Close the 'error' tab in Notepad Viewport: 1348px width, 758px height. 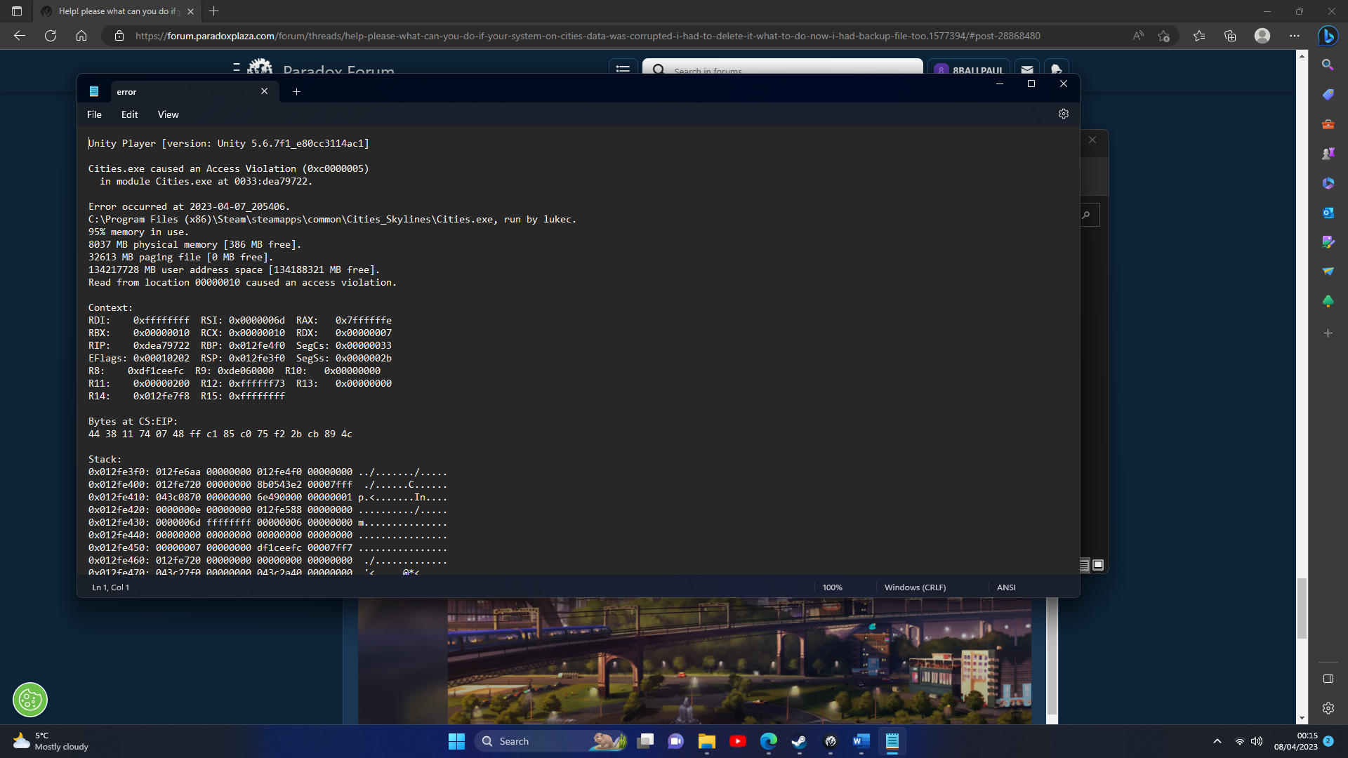pos(265,91)
